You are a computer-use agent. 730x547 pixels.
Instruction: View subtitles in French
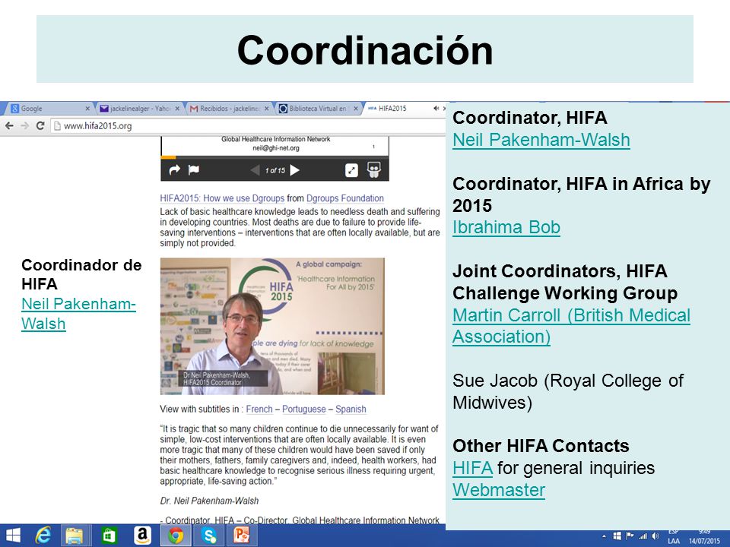click(x=259, y=409)
